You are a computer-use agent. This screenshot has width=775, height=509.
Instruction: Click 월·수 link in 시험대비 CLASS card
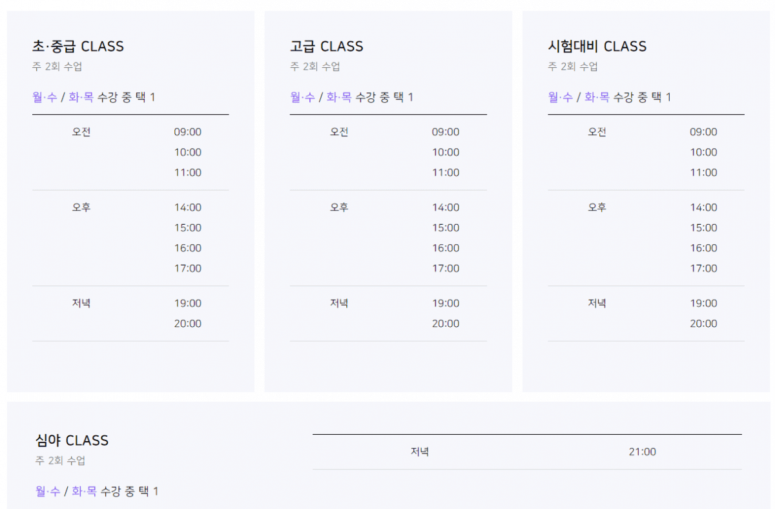coord(560,98)
